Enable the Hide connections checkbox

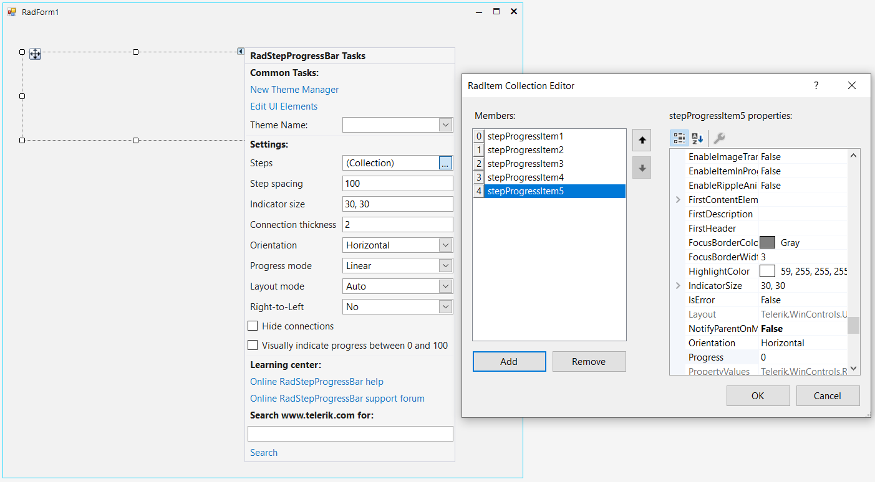[x=253, y=326]
